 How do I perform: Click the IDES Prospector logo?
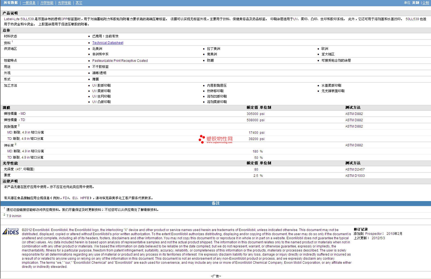[x=11, y=231]
